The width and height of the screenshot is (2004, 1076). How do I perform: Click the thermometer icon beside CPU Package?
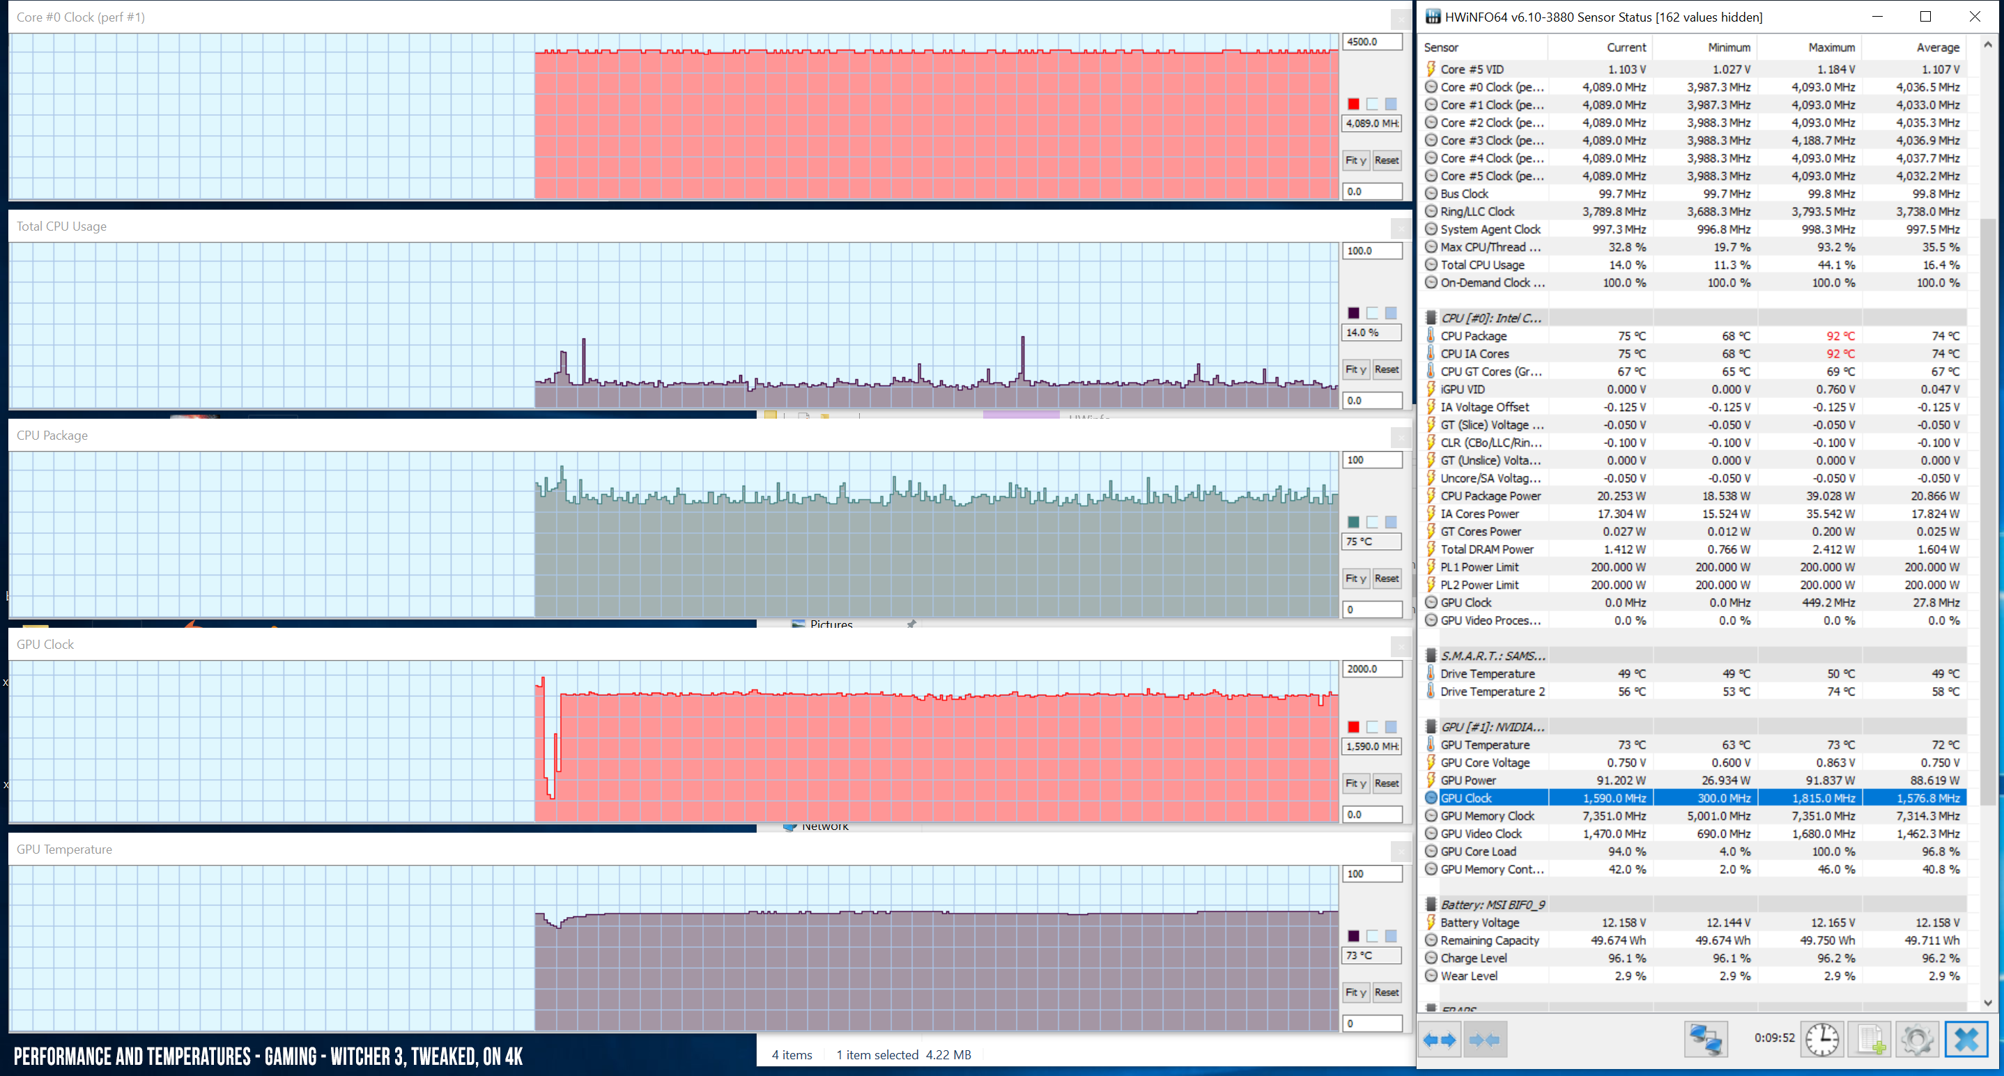(1431, 335)
